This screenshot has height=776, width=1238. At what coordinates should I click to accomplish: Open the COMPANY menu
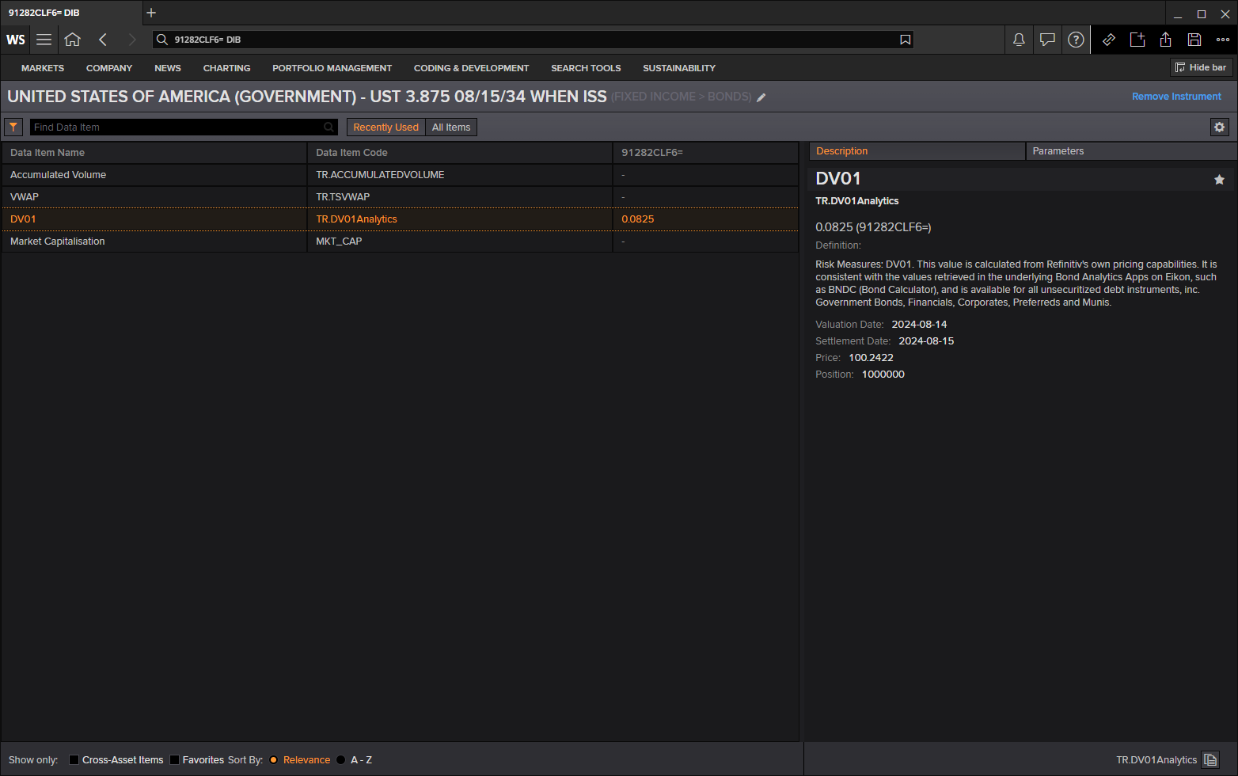pyautogui.click(x=109, y=68)
